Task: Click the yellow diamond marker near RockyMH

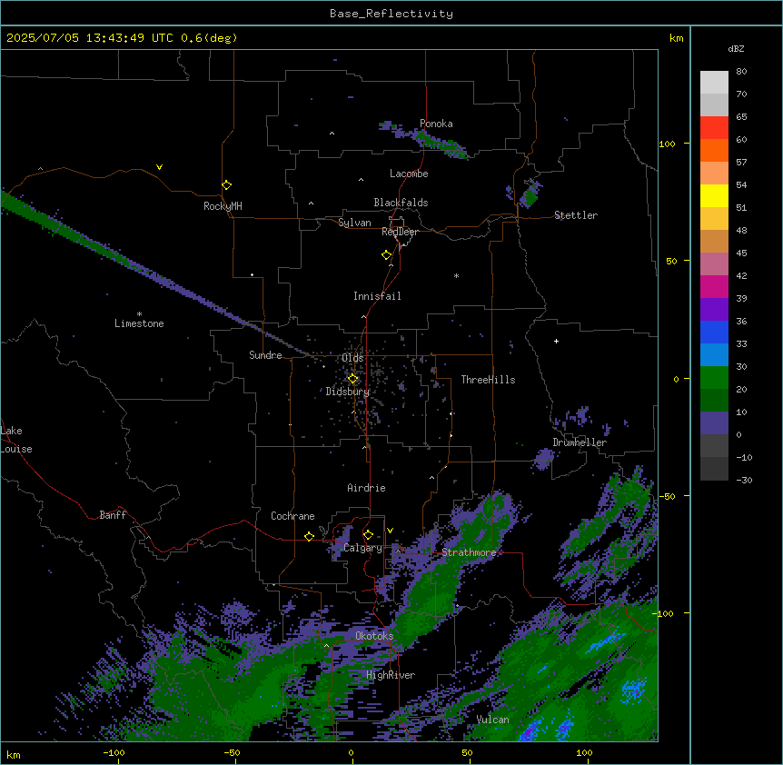Action: [x=226, y=185]
